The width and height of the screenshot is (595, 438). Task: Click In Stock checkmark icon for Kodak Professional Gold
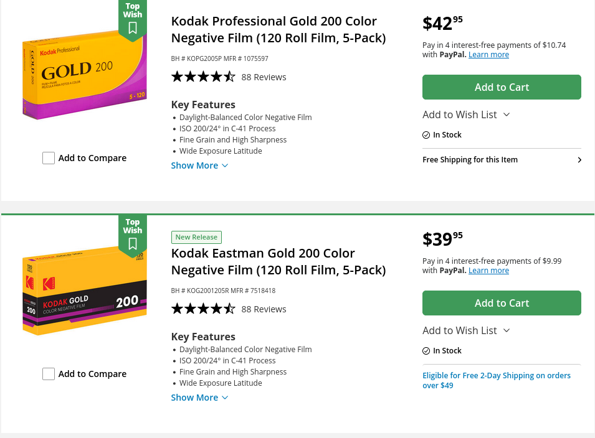(x=426, y=135)
